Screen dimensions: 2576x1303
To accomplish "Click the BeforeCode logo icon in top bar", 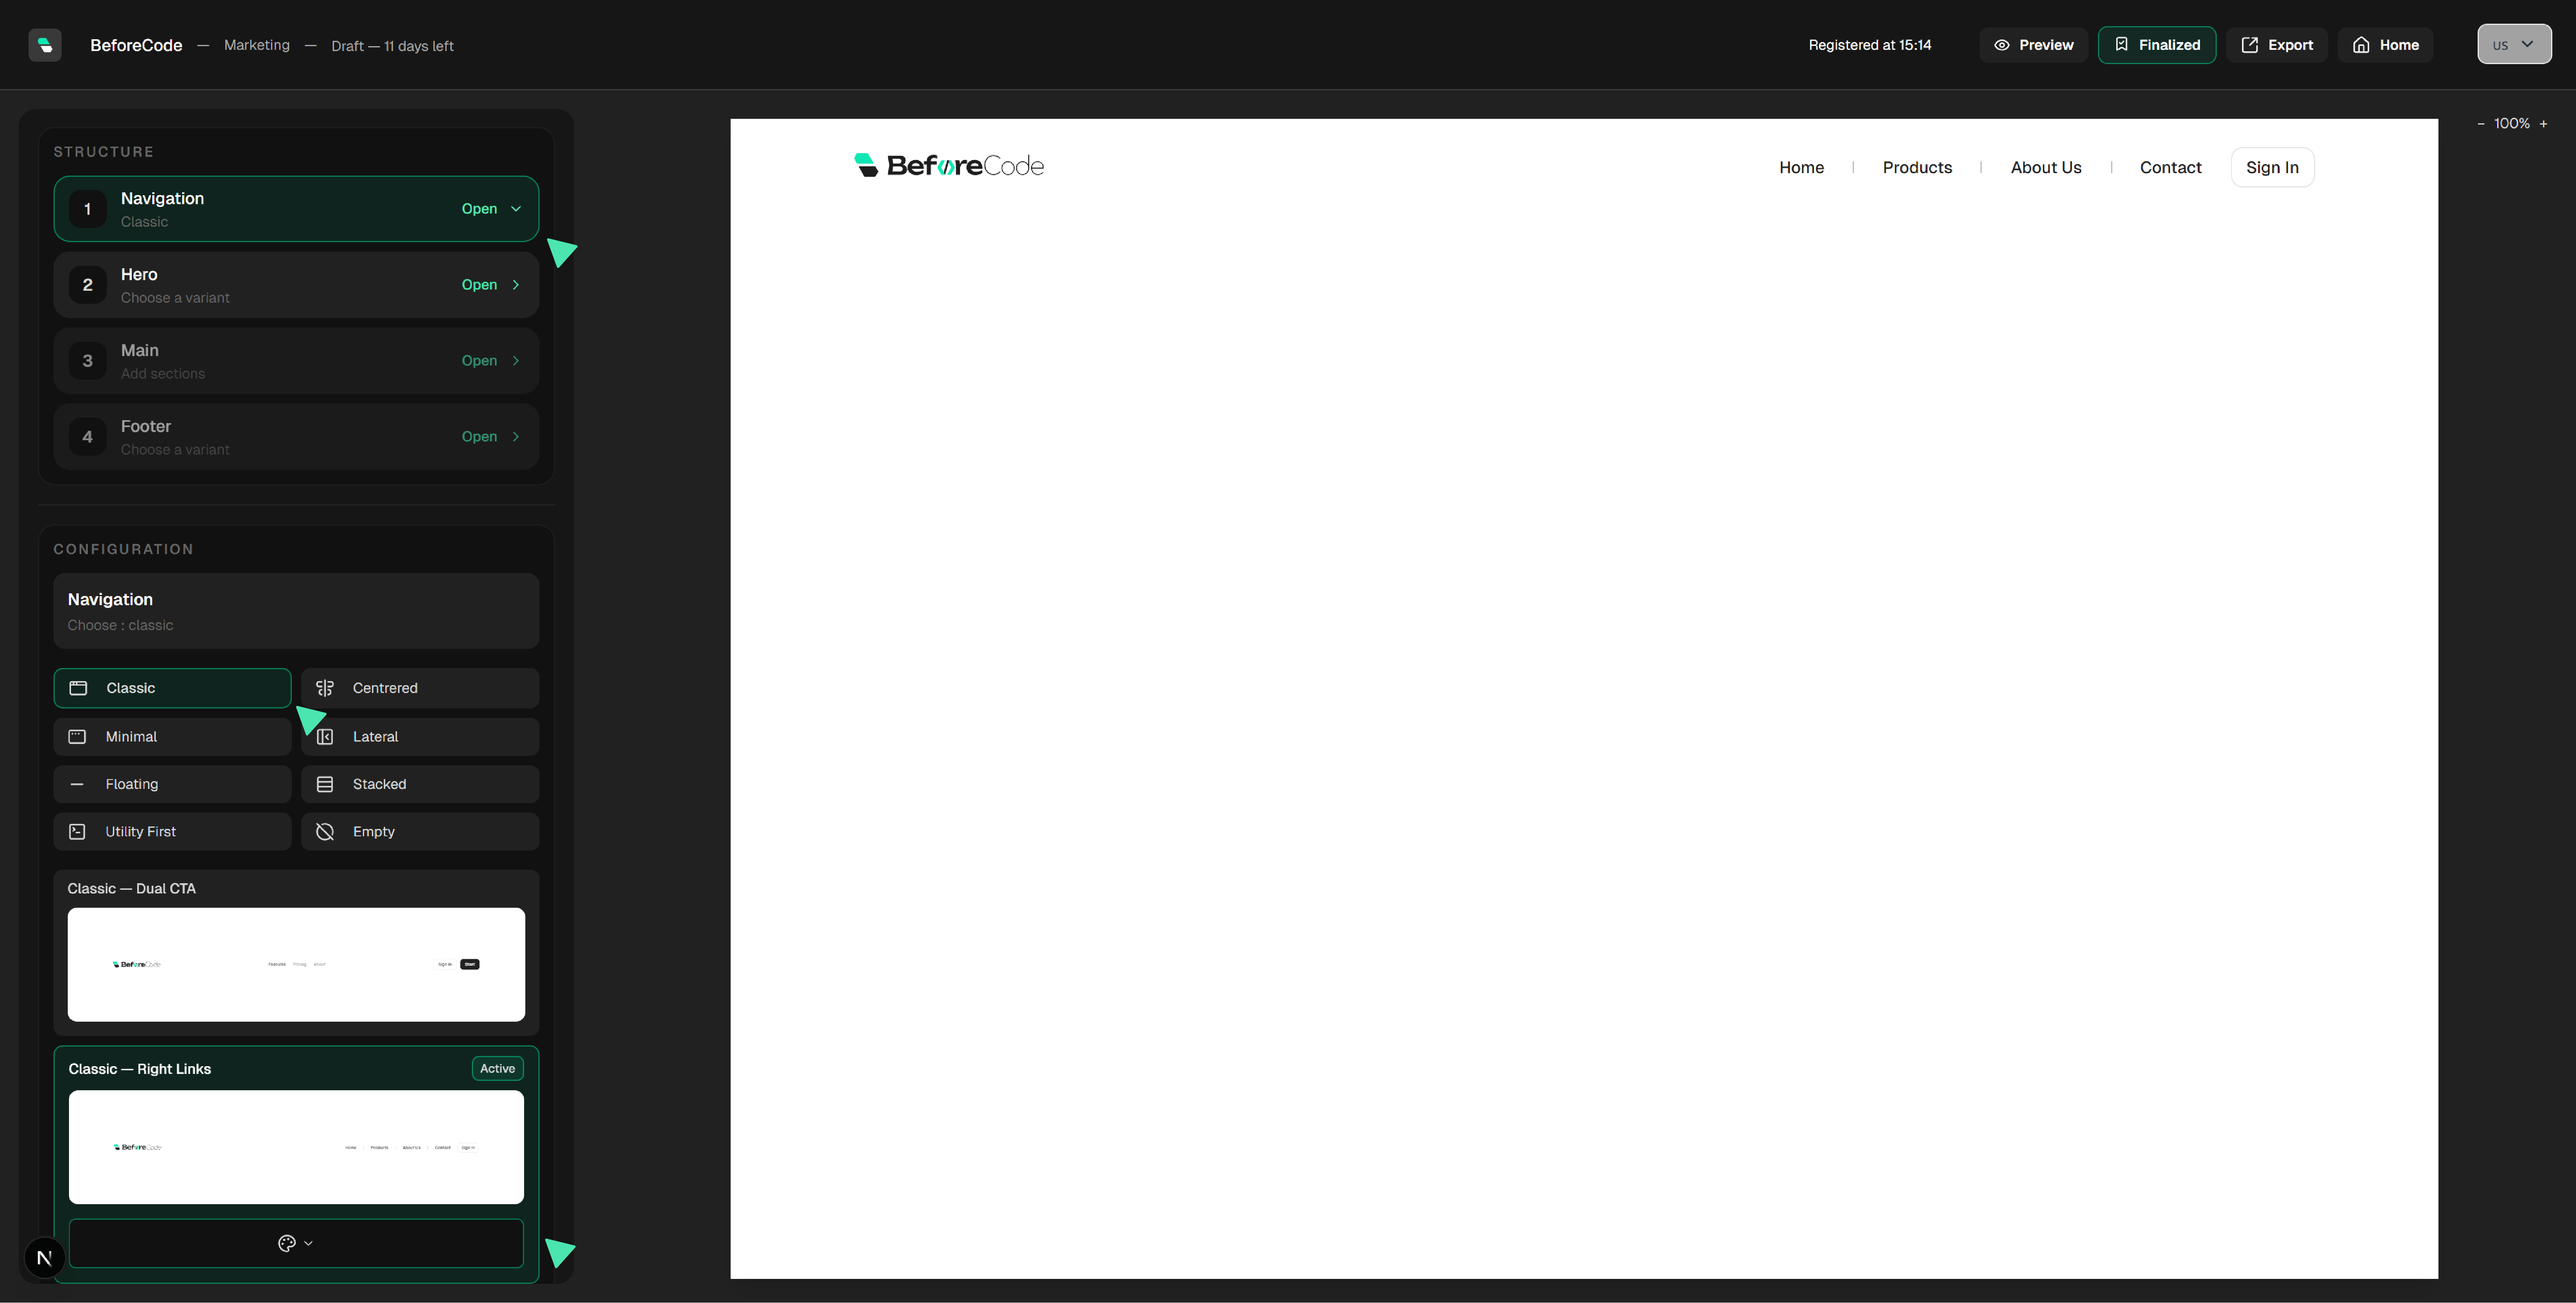I will tap(45, 45).
